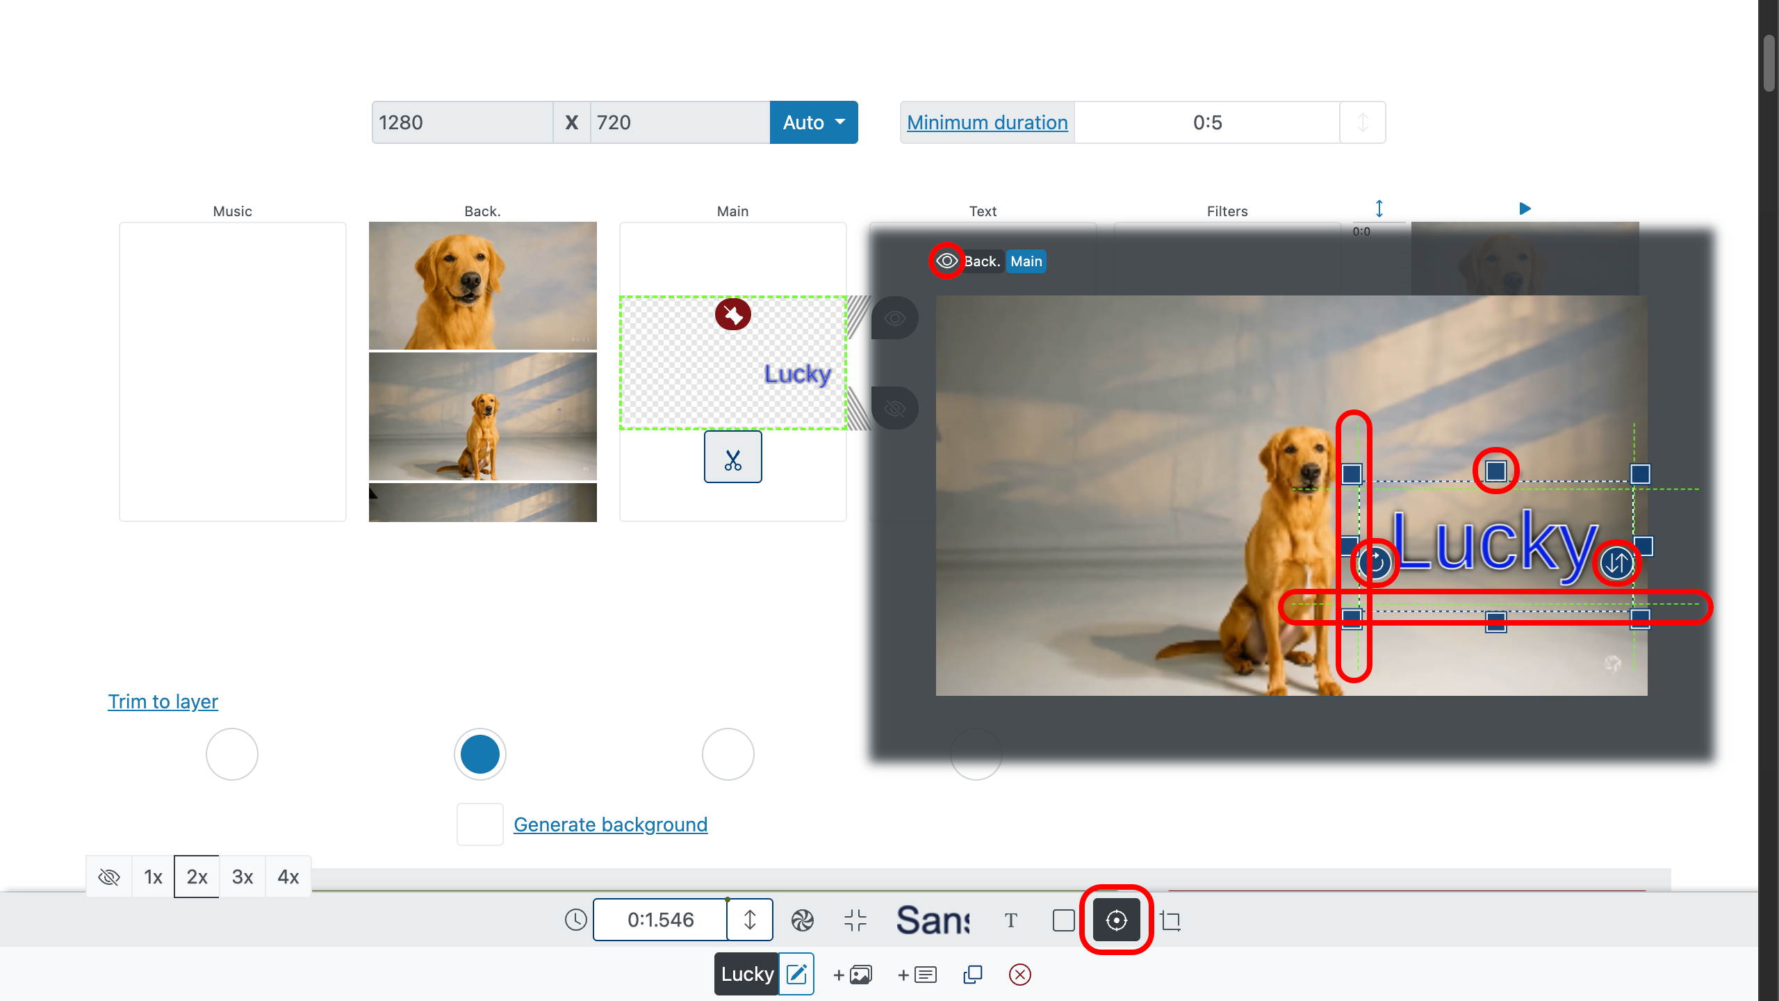Click the crop icon in the bottom toolbar
Screen dimensions: 1779x1001
click(1172, 920)
